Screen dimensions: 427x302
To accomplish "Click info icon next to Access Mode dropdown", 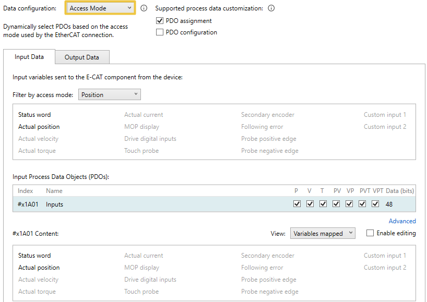I will pyautogui.click(x=144, y=8).
